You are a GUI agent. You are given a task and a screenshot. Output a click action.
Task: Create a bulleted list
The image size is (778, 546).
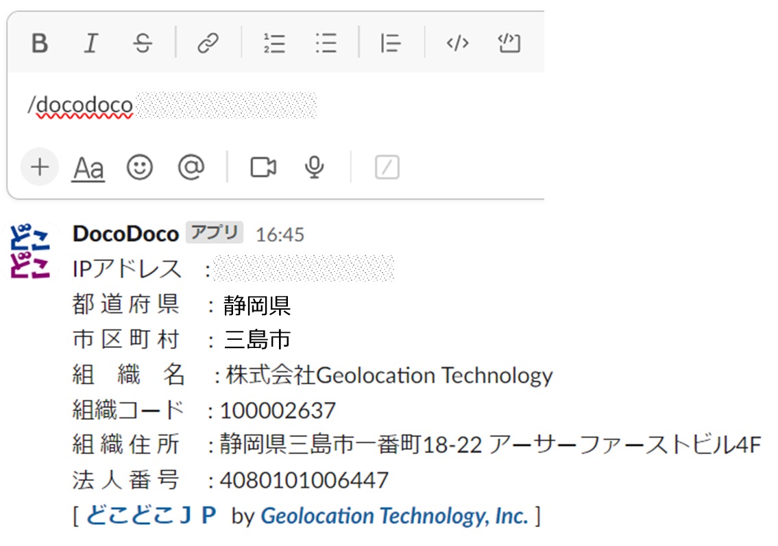point(326,42)
